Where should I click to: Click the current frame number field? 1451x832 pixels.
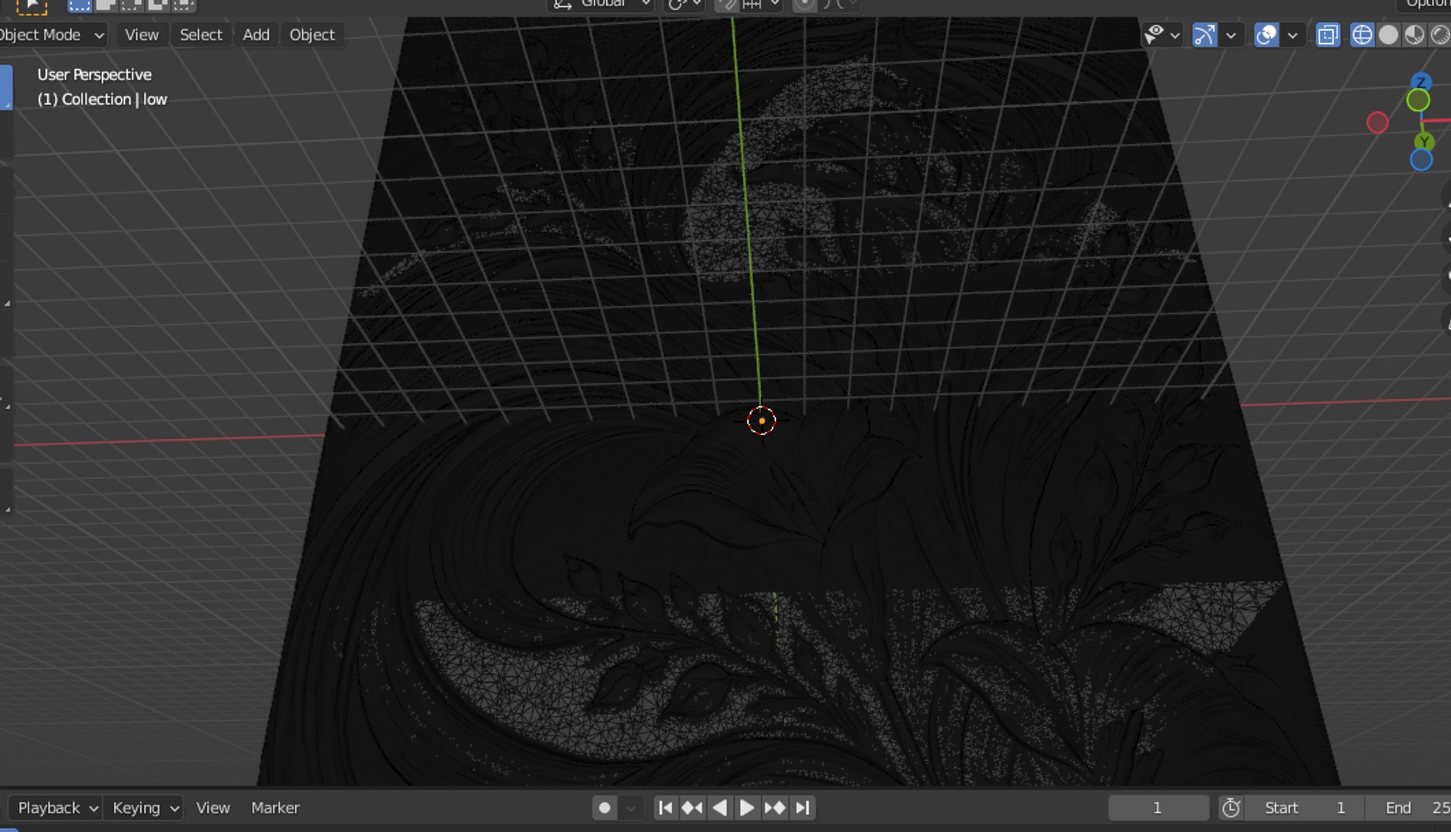[x=1158, y=807]
